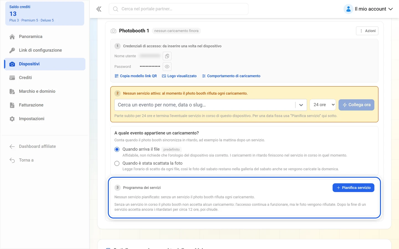Click the home icon for Panoramica
Screen dimensions: 399x249
(x=12, y=37)
